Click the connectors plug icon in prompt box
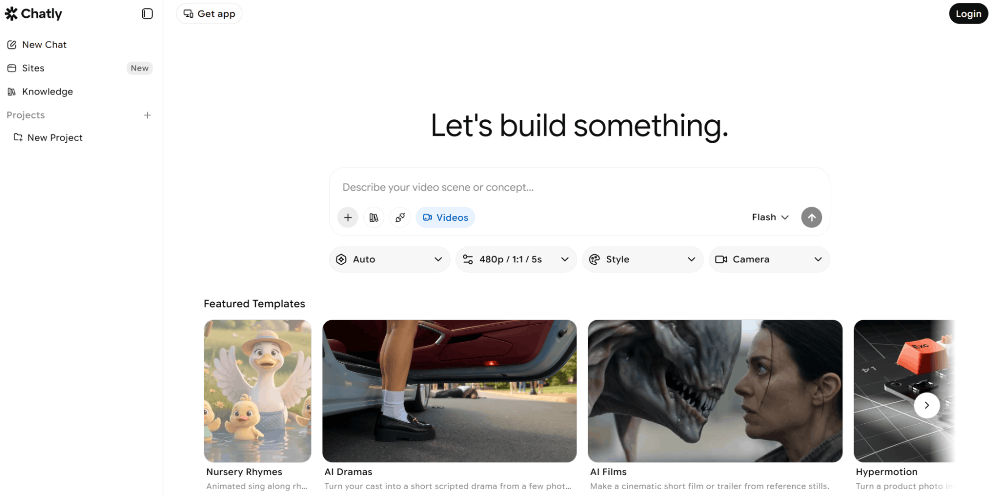 pos(400,218)
